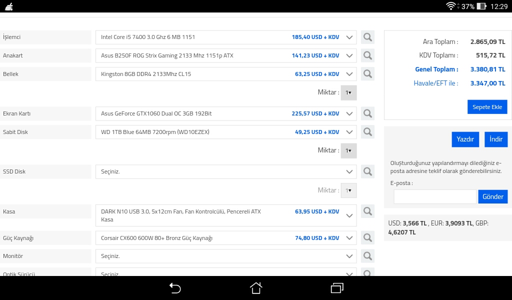Tap the recent apps navigation icon
Screen dimensions: 512x300
[x=337, y=288]
